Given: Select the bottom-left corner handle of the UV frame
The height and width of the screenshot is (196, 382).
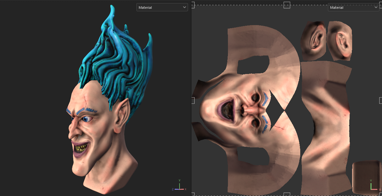Looking at the screenshot, I should [x=193, y=195].
